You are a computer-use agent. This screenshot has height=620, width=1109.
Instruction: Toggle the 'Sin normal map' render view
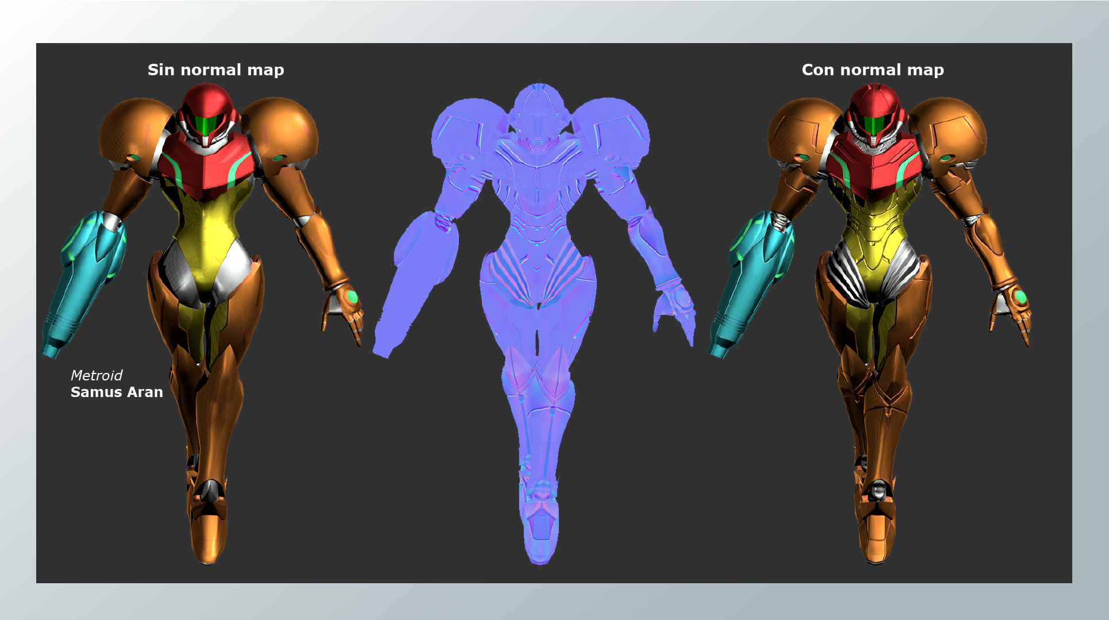click(x=215, y=69)
